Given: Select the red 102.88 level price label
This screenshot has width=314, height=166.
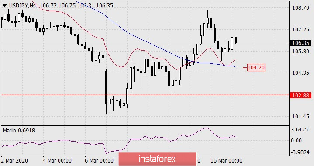Looking at the screenshot, I should pyautogui.click(x=300, y=95).
